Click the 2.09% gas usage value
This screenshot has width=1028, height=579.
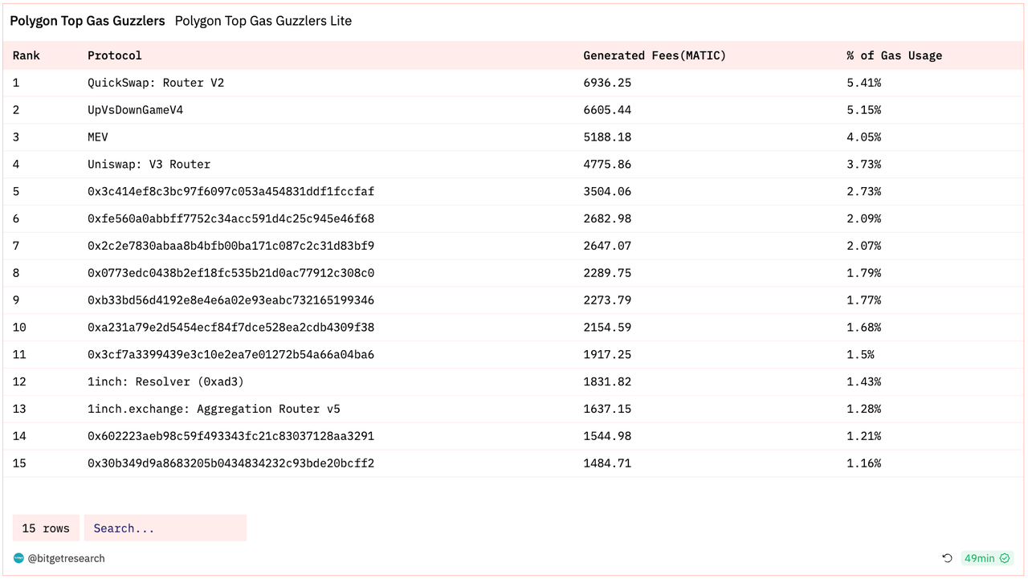coord(864,219)
